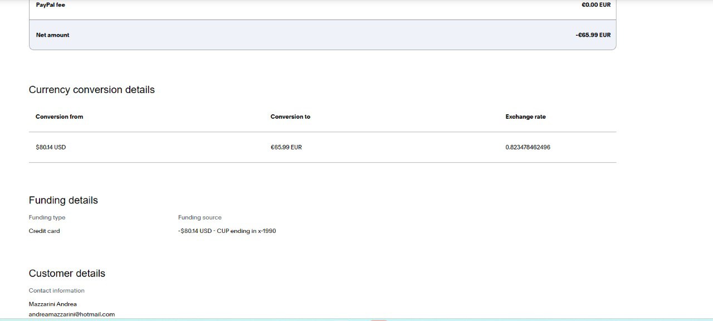This screenshot has height=321, width=713.
Task: Click the $80.14 USD conversion amount
Action: pos(51,148)
